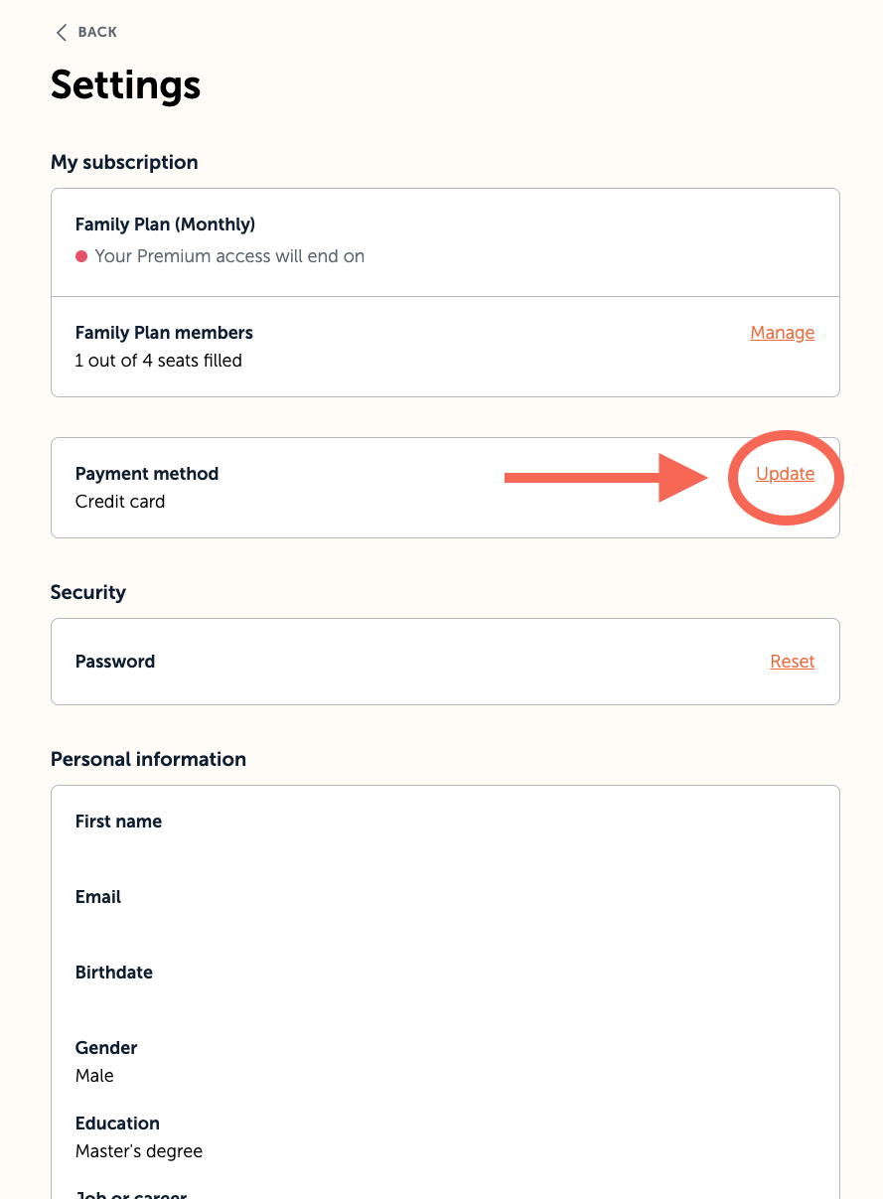The height and width of the screenshot is (1199, 883).
Task: Select the Gender value Male
Action: click(94, 1076)
